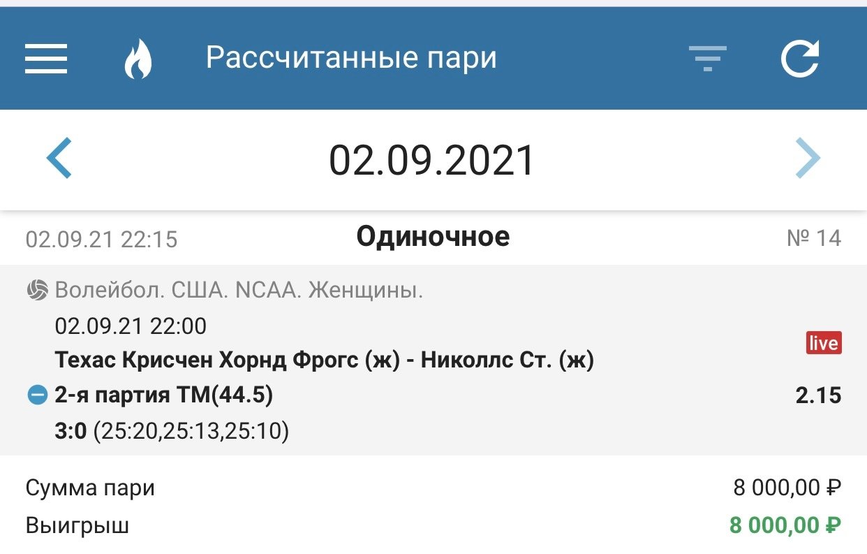The width and height of the screenshot is (867, 554).
Task: Tap the match score 3:0 line
Action: (x=172, y=431)
